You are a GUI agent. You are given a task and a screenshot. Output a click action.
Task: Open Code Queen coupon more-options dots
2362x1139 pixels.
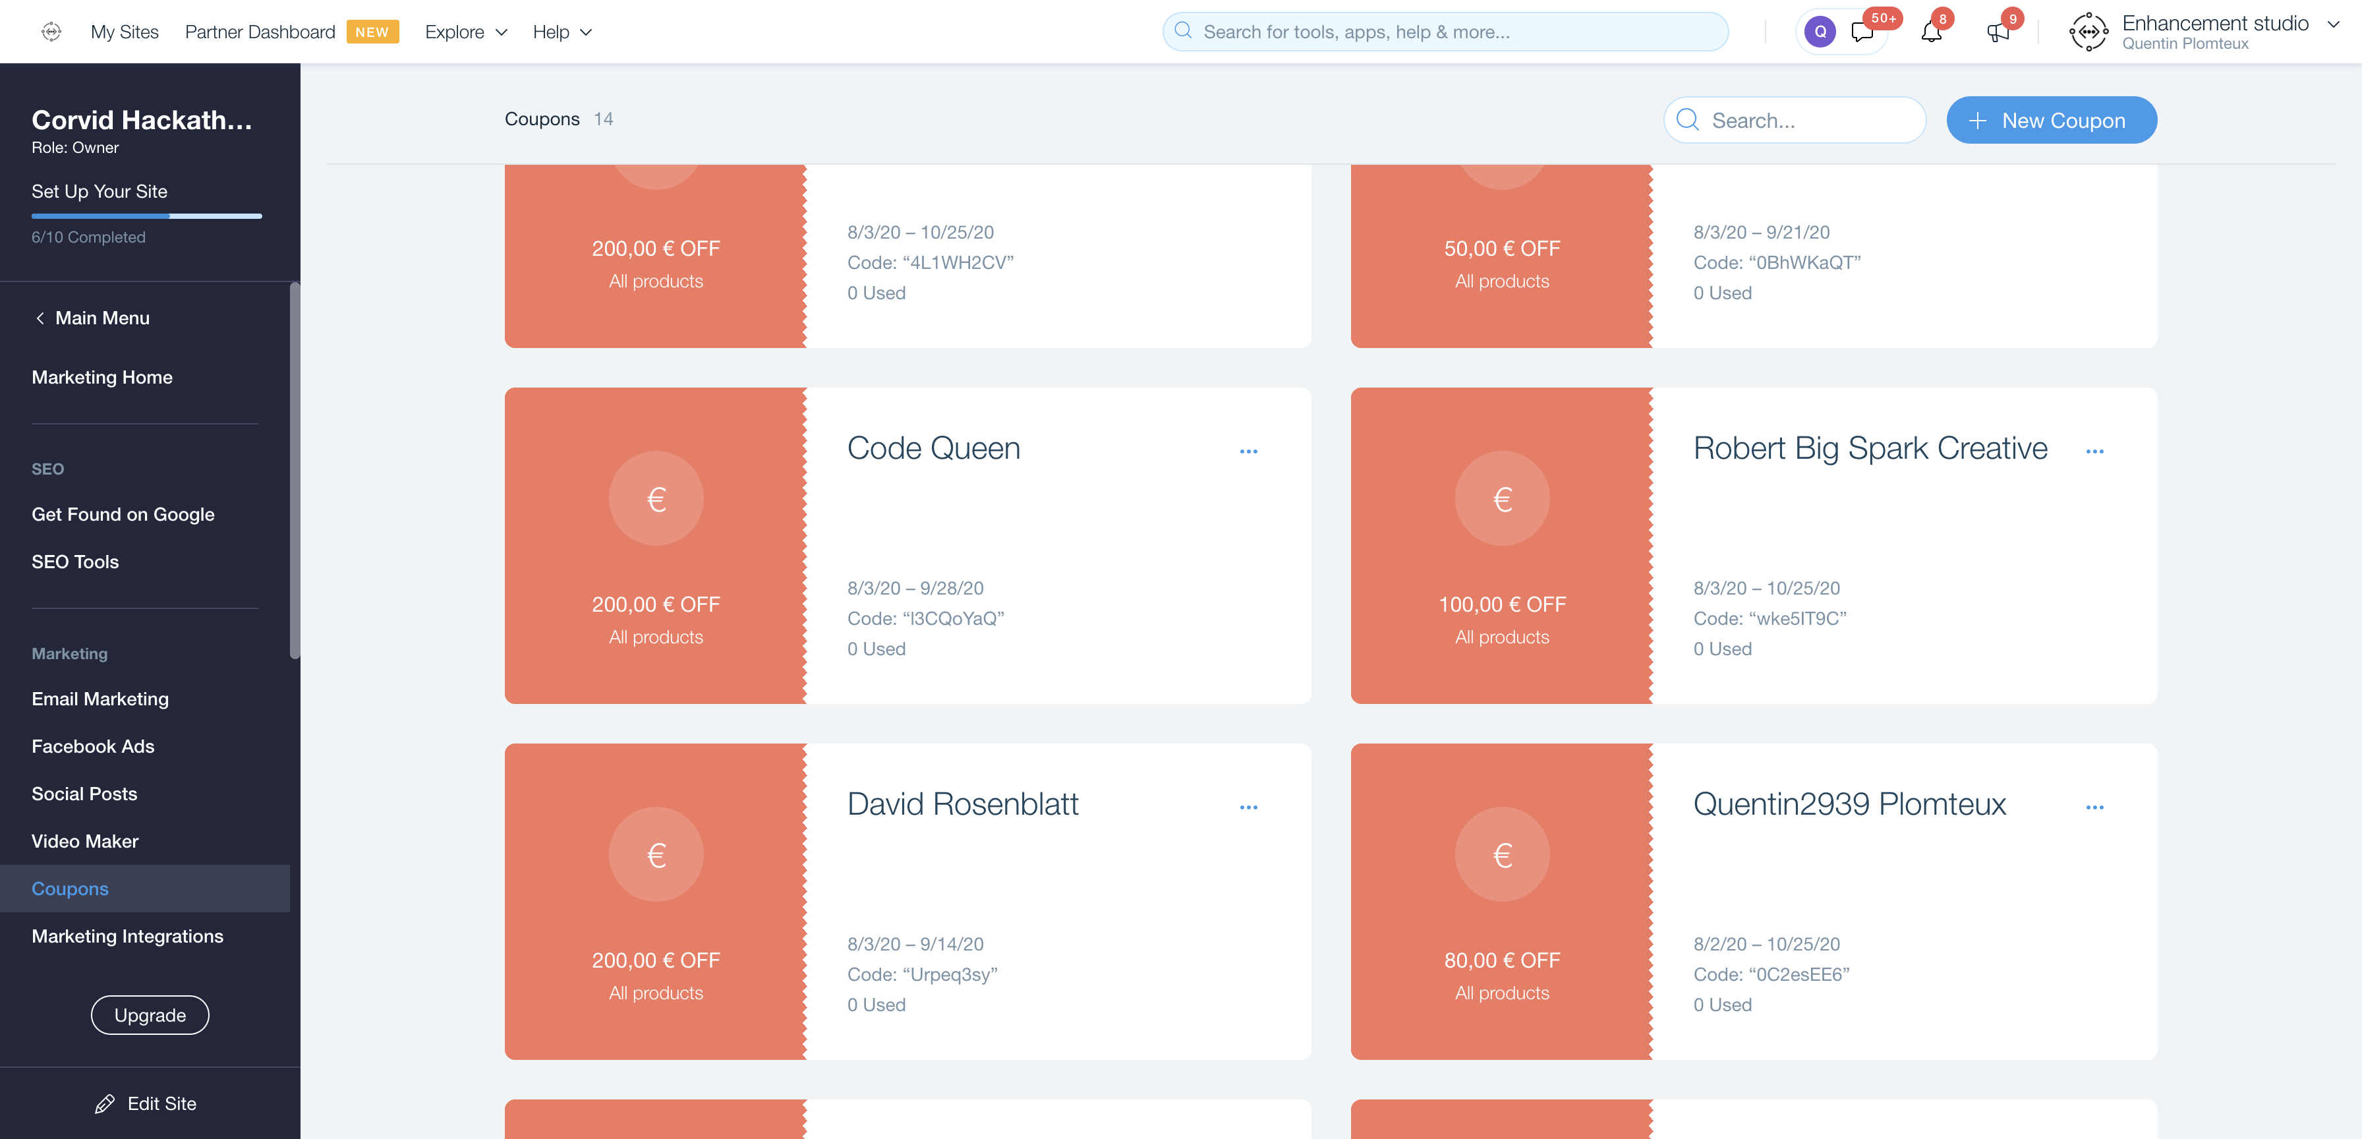coord(1248,452)
